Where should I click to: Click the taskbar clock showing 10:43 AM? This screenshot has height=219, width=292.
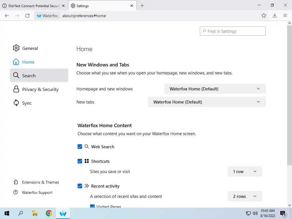pos(267,213)
